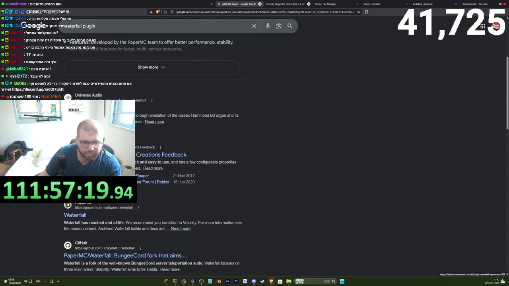Open the Reaper link dated 21 Nov 2017
509x286 pixels.
142,176
